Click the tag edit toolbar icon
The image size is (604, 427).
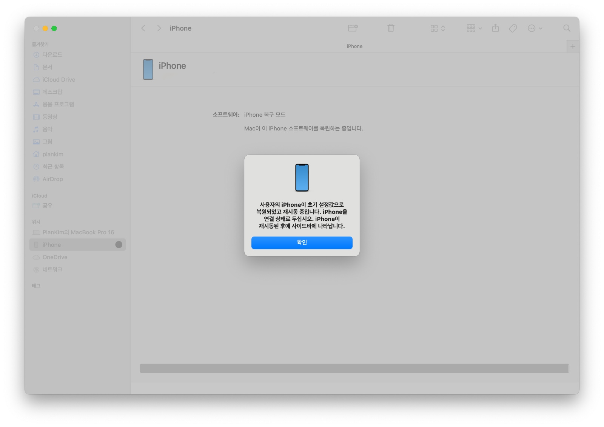[x=513, y=28]
